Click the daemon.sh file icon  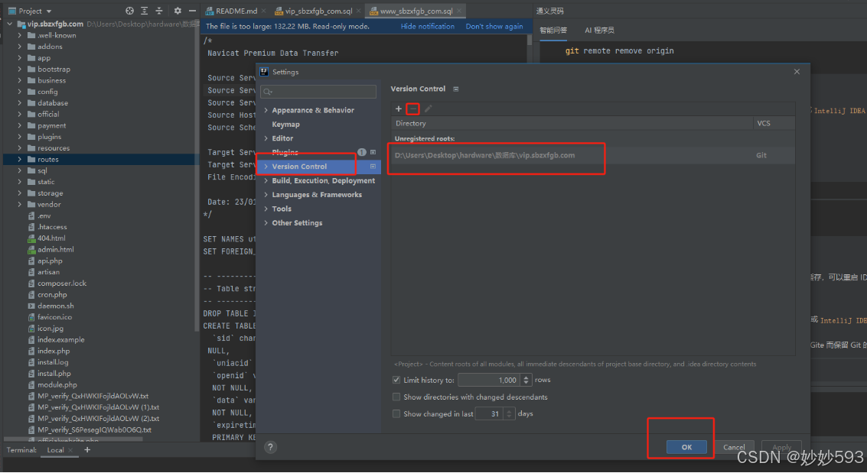[x=31, y=306]
